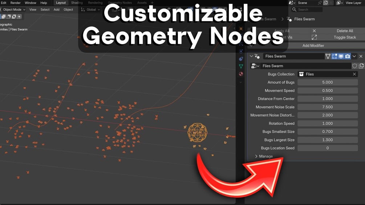The height and width of the screenshot is (205, 365).
Task: Click Flies Swarm in the properties breadcrumb
Action: (x=304, y=19)
